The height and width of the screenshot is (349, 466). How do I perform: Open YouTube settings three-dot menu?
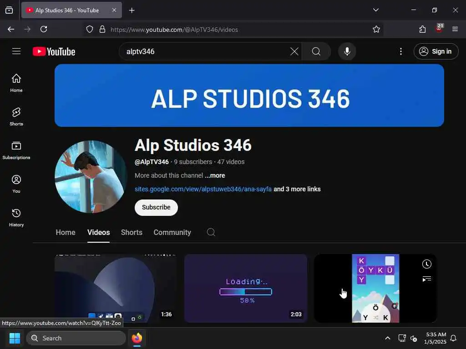pyautogui.click(x=400, y=51)
